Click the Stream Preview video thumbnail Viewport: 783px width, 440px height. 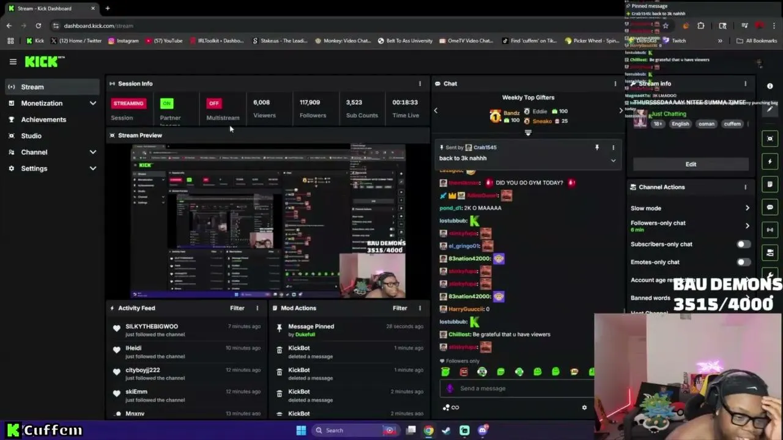click(268, 221)
